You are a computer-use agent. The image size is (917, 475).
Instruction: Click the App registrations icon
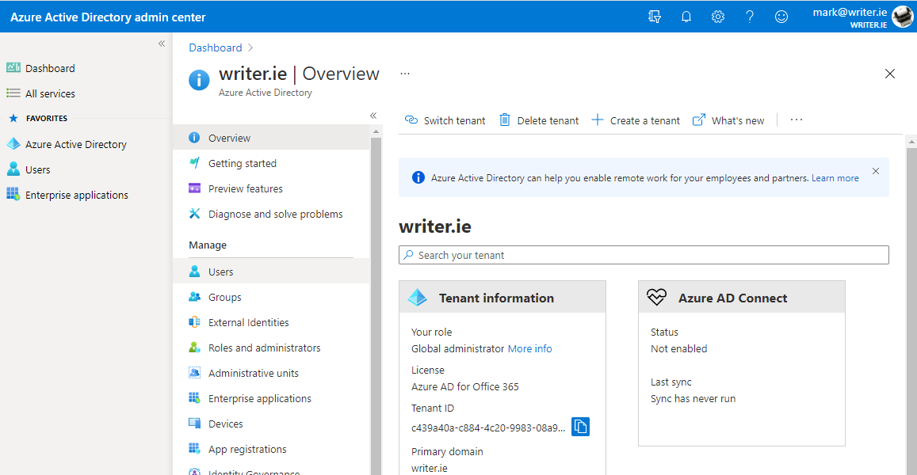(195, 449)
